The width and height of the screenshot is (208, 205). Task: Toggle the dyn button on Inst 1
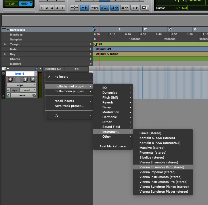[15, 90]
